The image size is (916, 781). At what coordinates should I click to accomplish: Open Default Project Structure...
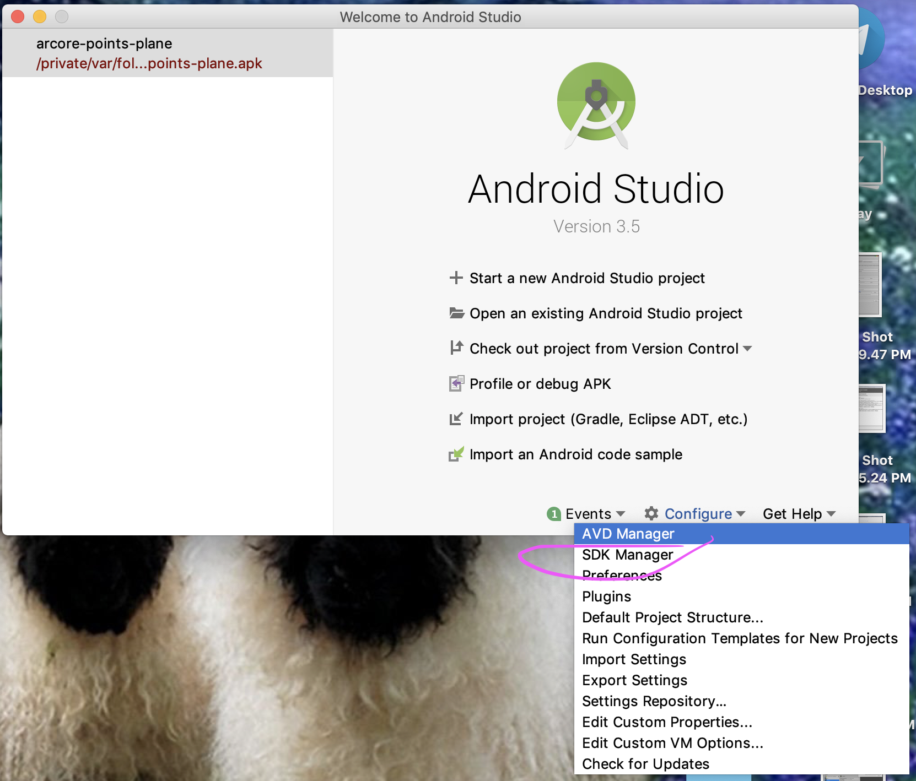click(x=741, y=617)
